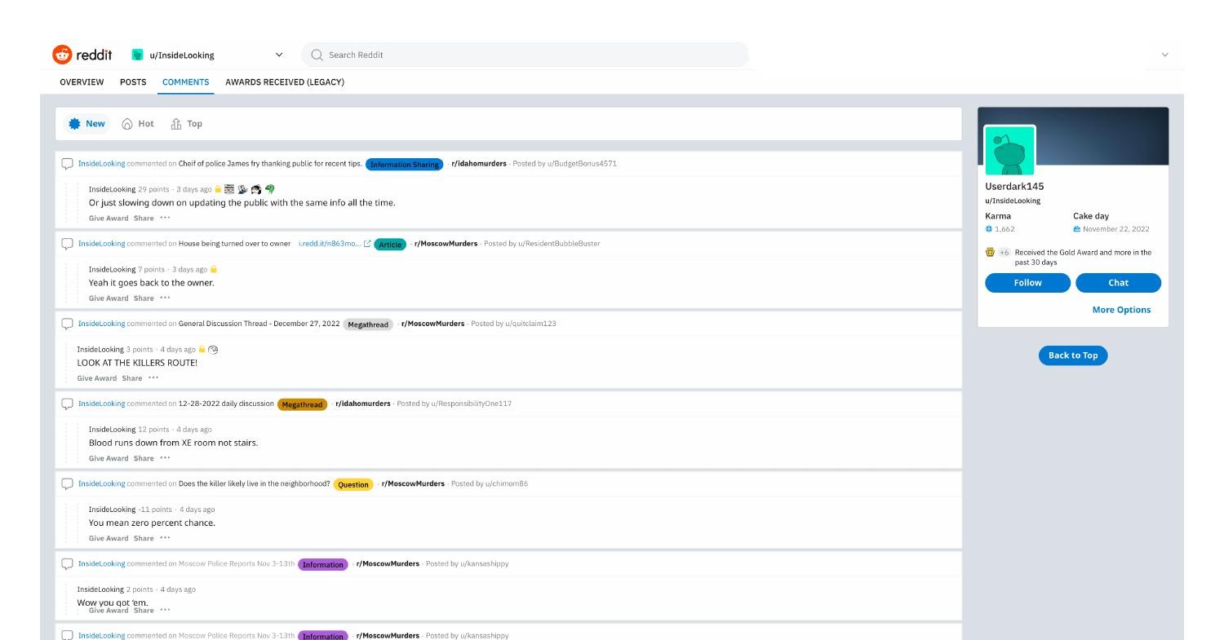Open r/idahomurders link on the Chief of police post
Image resolution: width=1224 pixels, height=640 pixels.
pyautogui.click(x=479, y=163)
